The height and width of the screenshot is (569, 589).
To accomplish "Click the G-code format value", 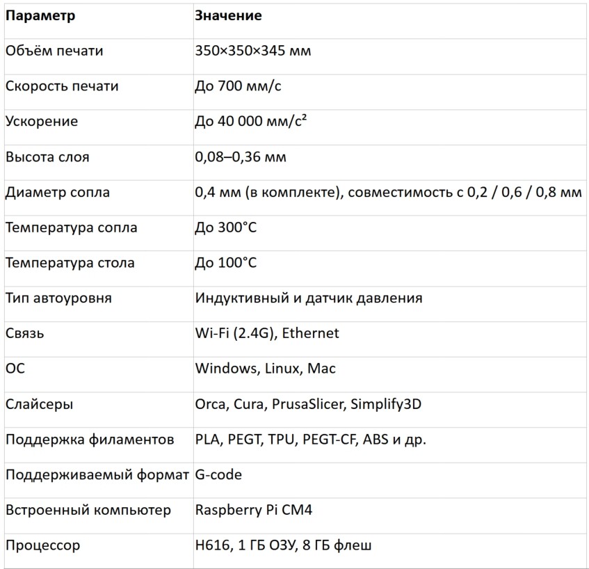I will [218, 474].
